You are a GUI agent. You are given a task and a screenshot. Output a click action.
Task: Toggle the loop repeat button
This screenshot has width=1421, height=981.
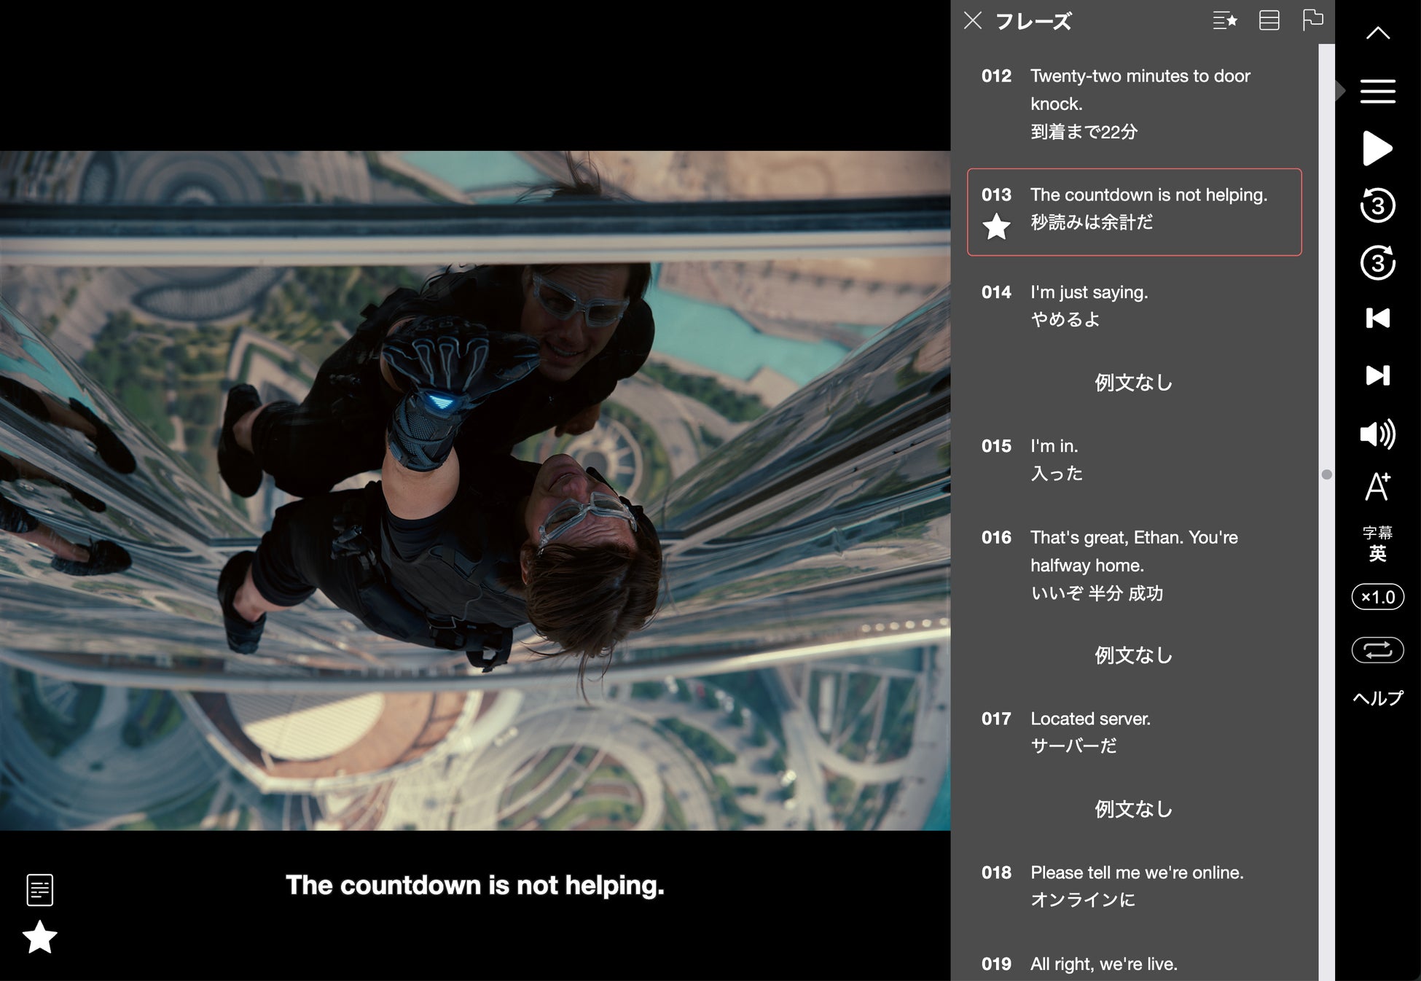tap(1377, 649)
